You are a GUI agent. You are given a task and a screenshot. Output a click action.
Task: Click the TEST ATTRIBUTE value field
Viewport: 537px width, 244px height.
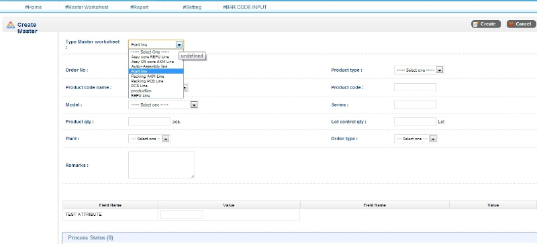(x=181, y=215)
